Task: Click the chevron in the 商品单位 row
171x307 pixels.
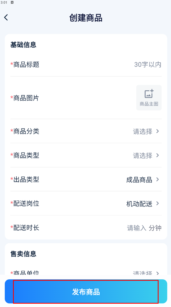Action: (x=158, y=273)
